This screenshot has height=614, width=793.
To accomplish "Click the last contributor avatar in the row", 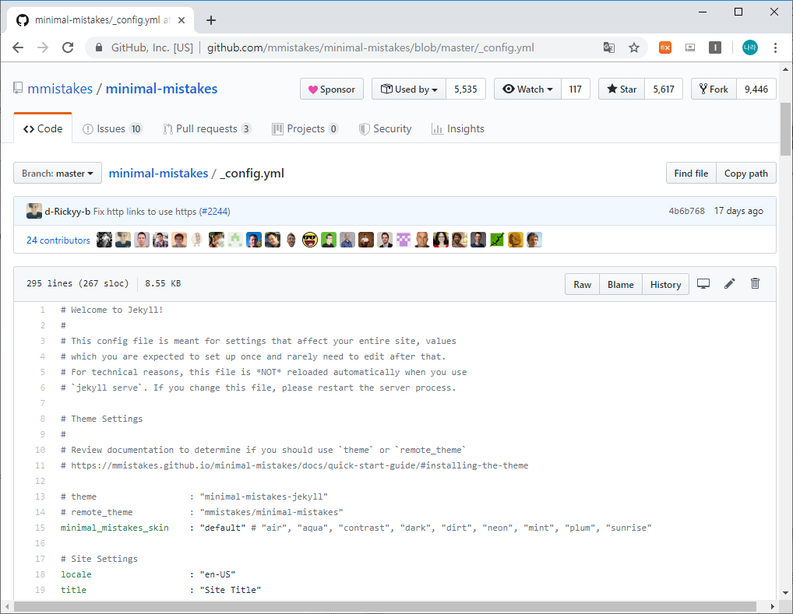I will coord(534,240).
